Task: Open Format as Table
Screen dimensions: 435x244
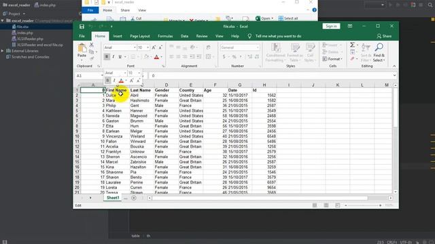Action: pos(295,53)
